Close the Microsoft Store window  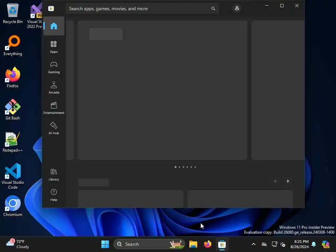pos(297,6)
